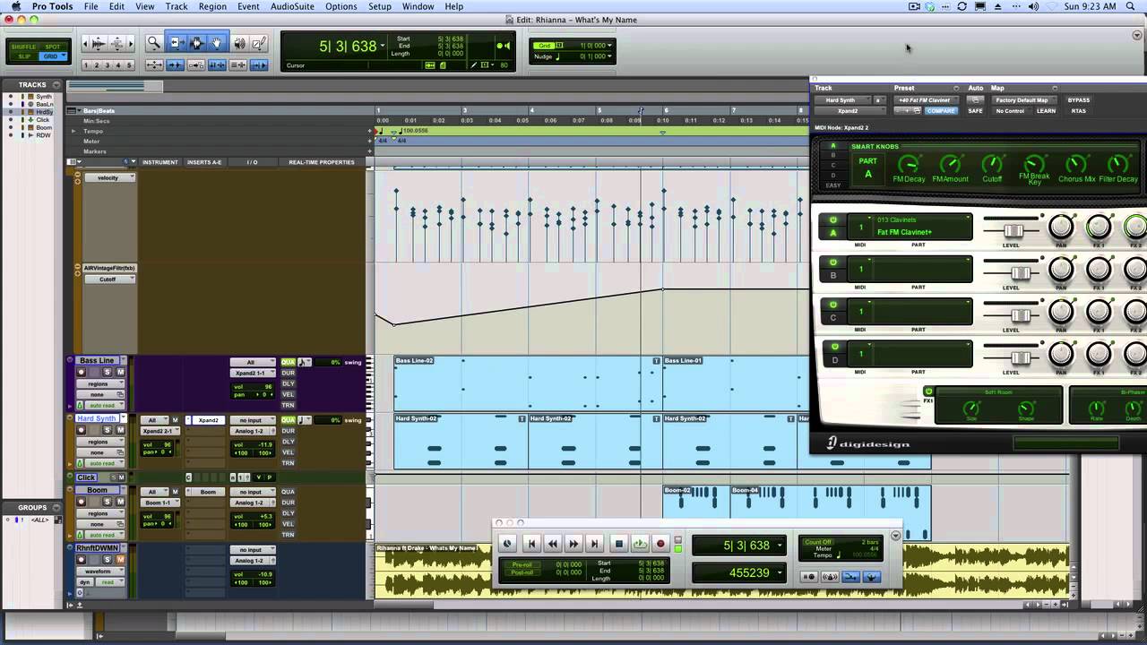The width and height of the screenshot is (1147, 645).
Task: Click the Boom insert plug-in button
Action: [x=208, y=492]
